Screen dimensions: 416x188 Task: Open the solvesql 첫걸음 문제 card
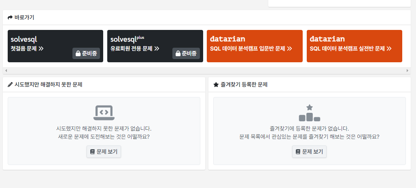55,46
